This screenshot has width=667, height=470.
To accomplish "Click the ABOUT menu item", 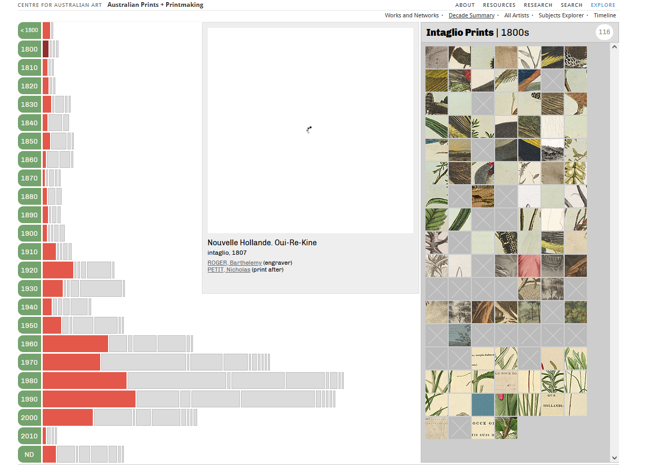I will (465, 5).
